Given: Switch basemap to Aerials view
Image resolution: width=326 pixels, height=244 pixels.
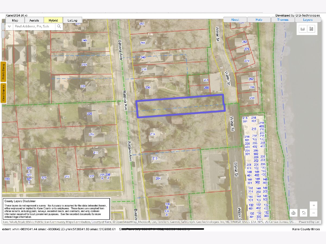Looking at the screenshot, I should point(34,20).
